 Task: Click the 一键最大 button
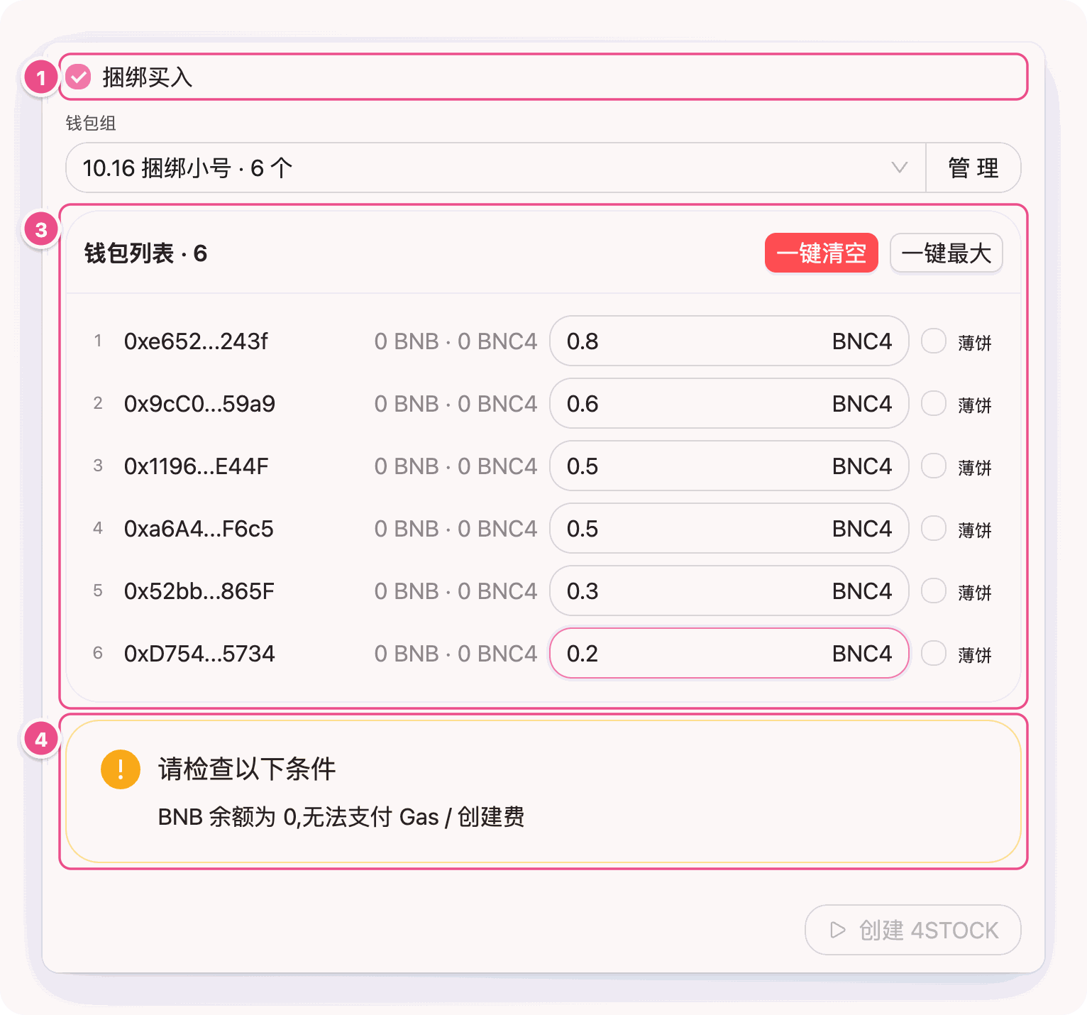pyautogui.click(x=947, y=253)
